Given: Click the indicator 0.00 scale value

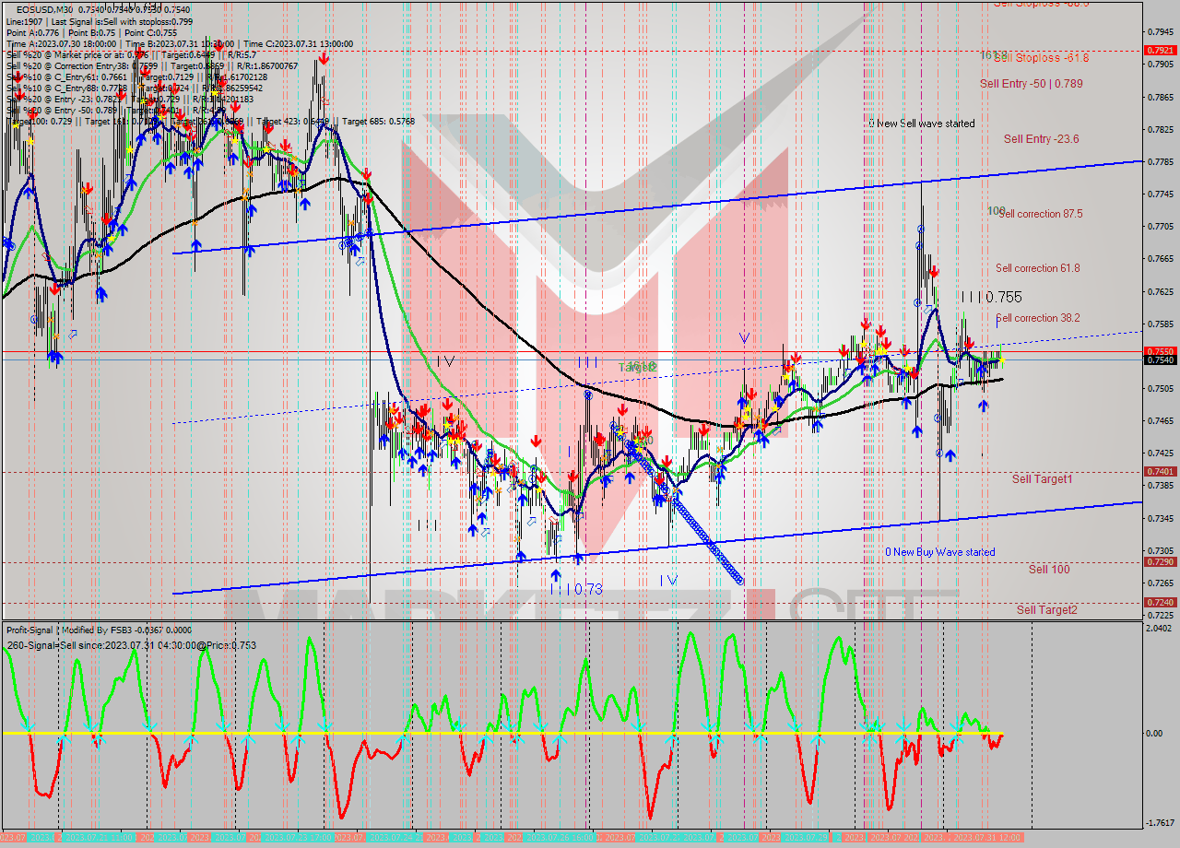Looking at the screenshot, I should [x=1153, y=735].
